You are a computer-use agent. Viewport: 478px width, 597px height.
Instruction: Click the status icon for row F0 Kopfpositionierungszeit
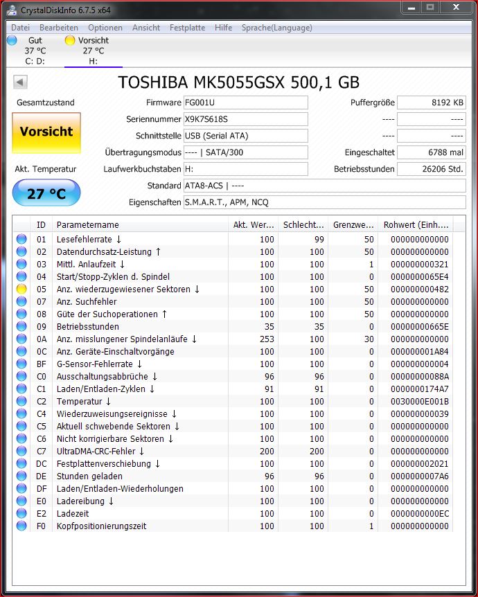(21, 526)
